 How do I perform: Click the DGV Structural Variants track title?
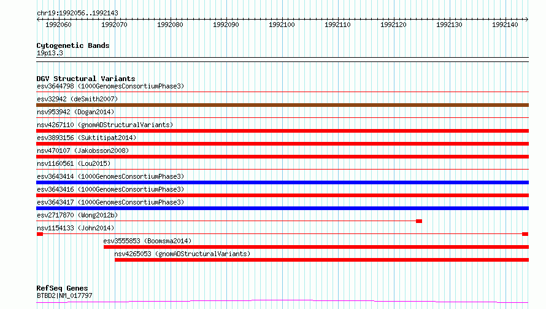(x=86, y=79)
